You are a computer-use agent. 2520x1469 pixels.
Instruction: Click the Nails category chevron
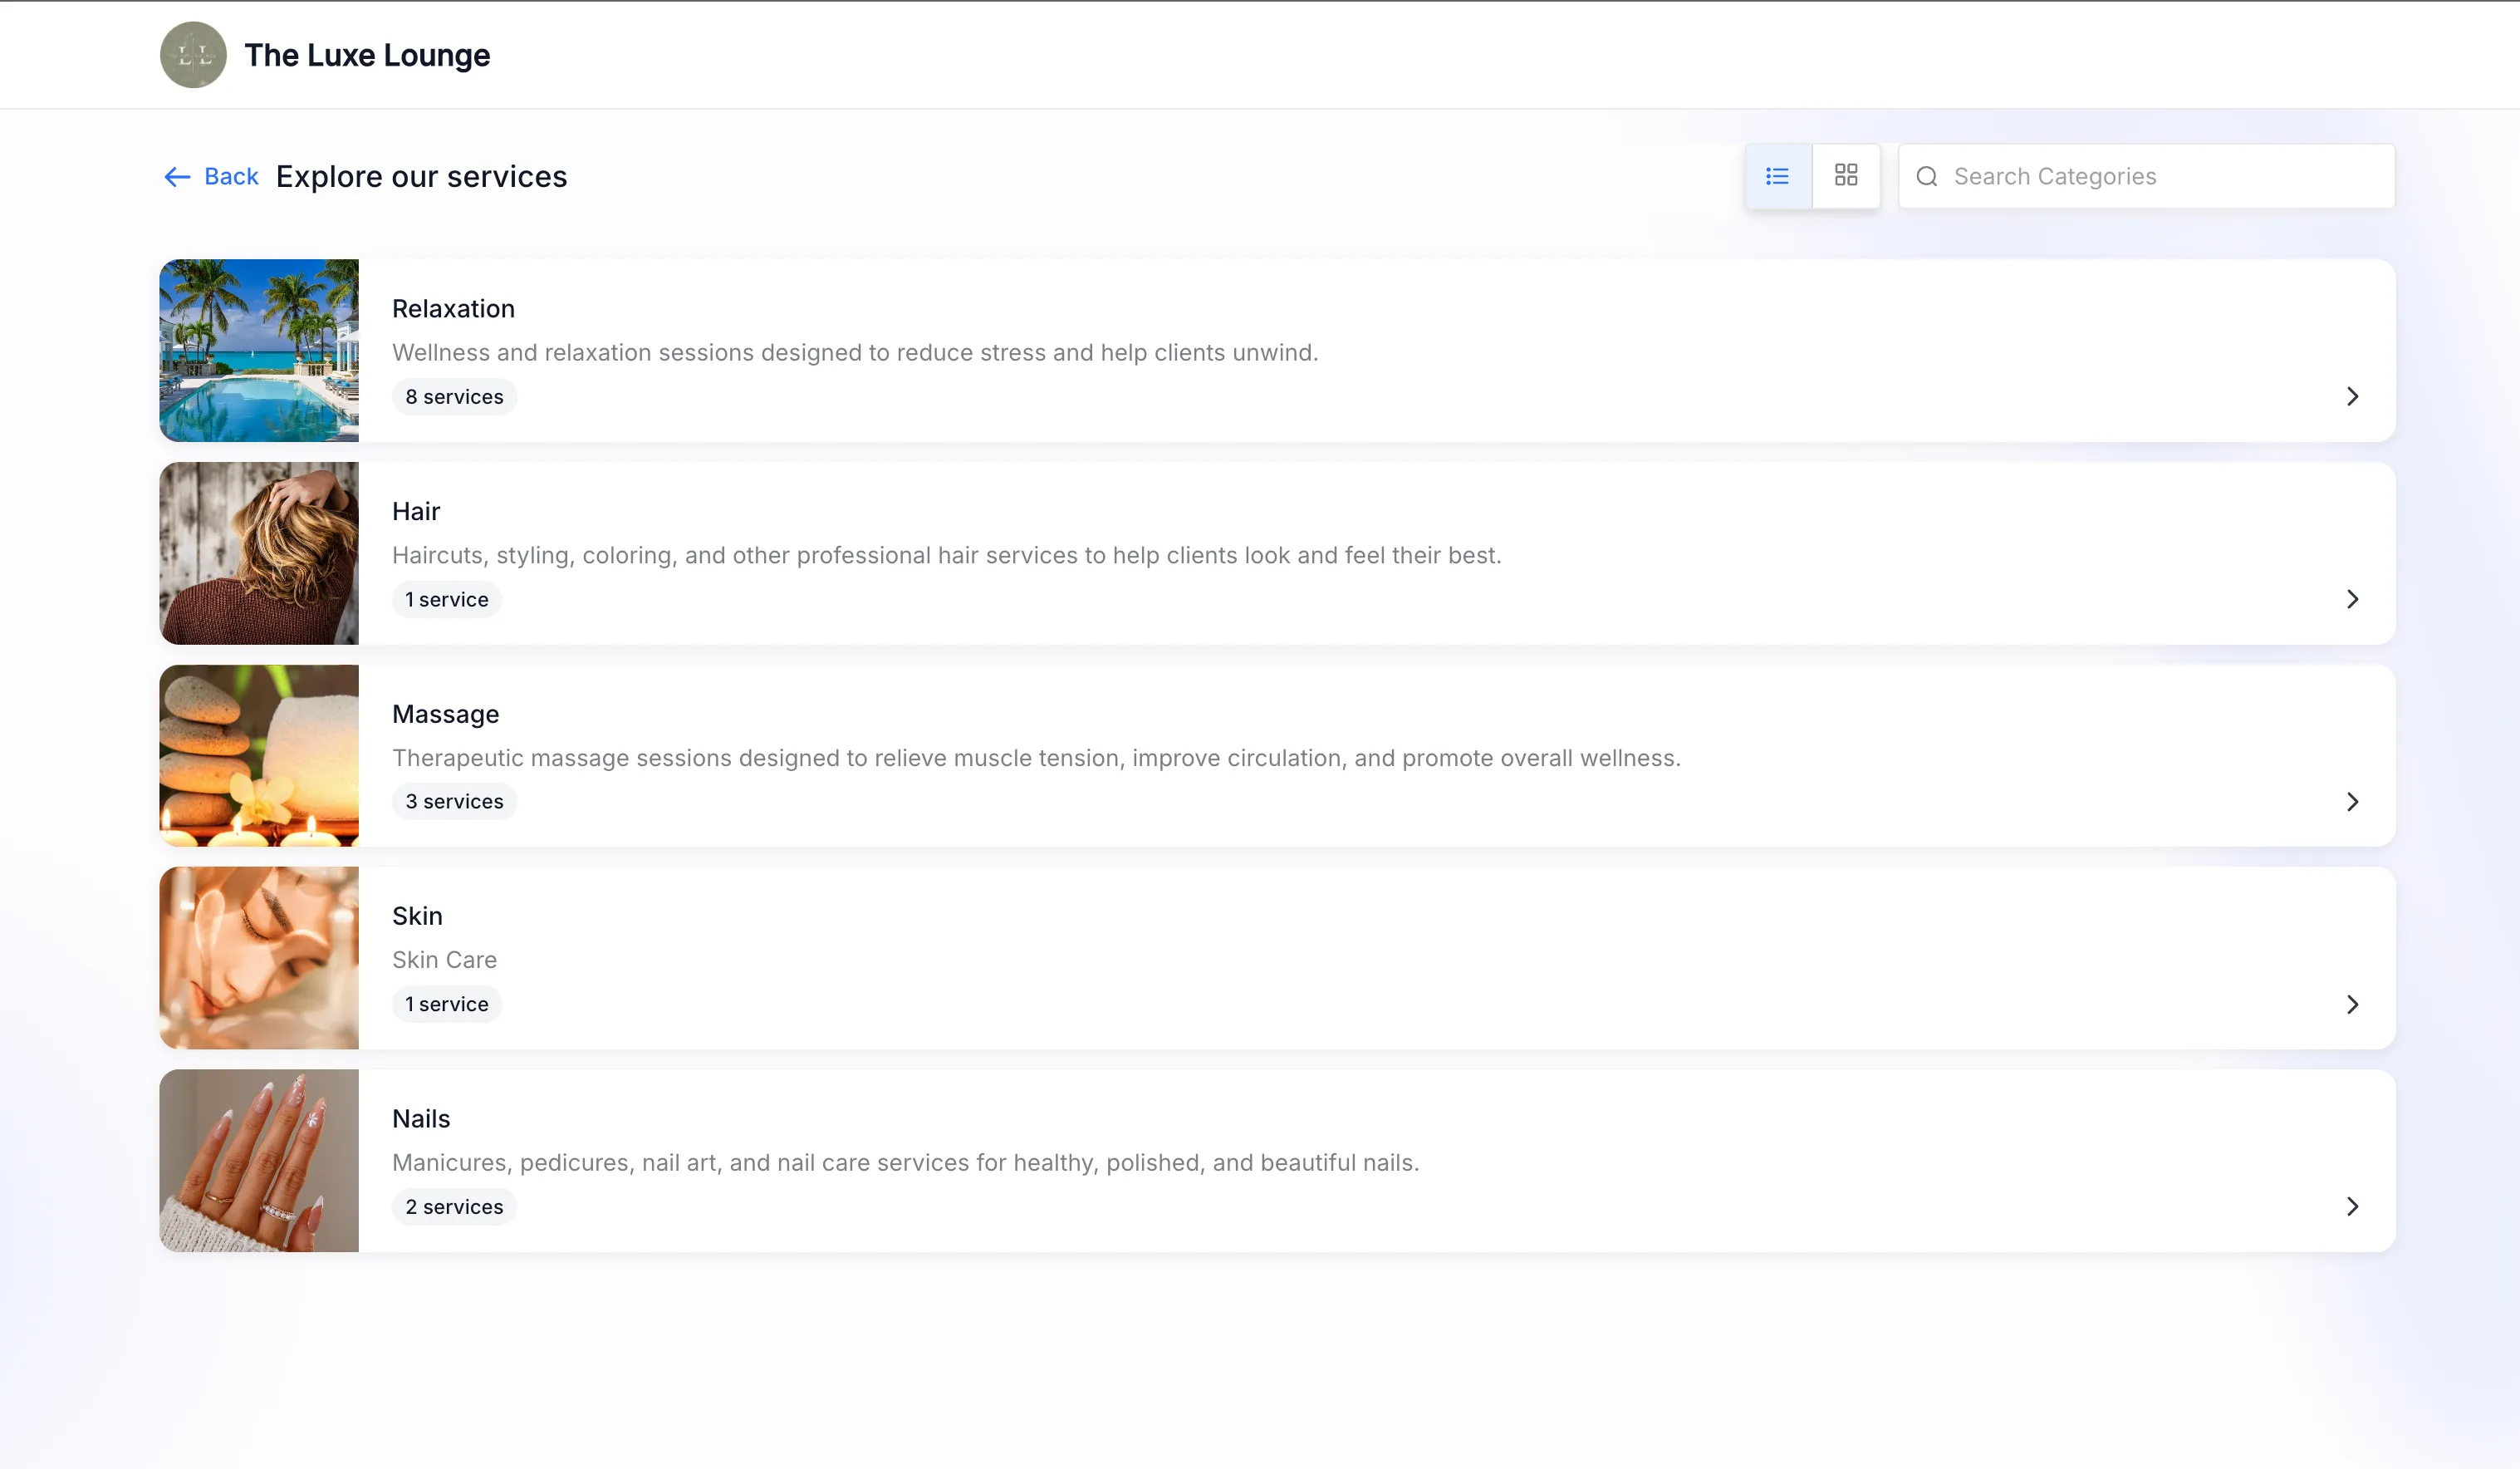click(x=2352, y=1206)
